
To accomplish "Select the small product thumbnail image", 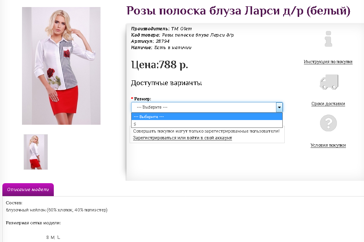I will pos(36,152).
